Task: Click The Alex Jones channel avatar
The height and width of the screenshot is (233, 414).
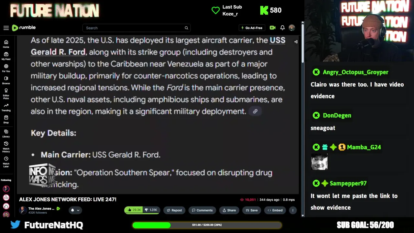Action: [23, 210]
